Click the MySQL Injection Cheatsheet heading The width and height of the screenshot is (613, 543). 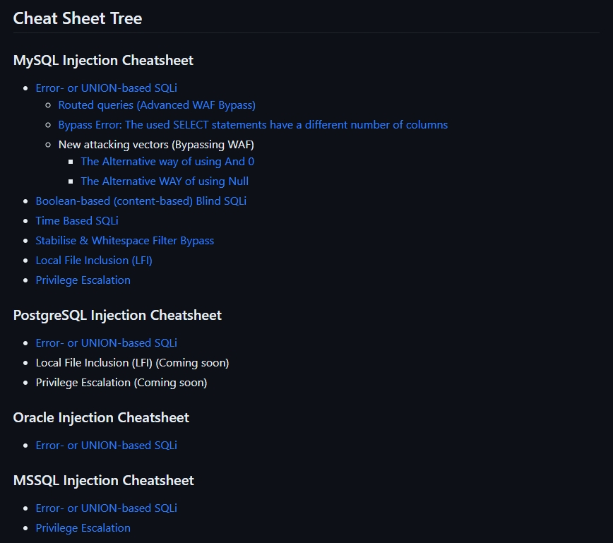[103, 60]
